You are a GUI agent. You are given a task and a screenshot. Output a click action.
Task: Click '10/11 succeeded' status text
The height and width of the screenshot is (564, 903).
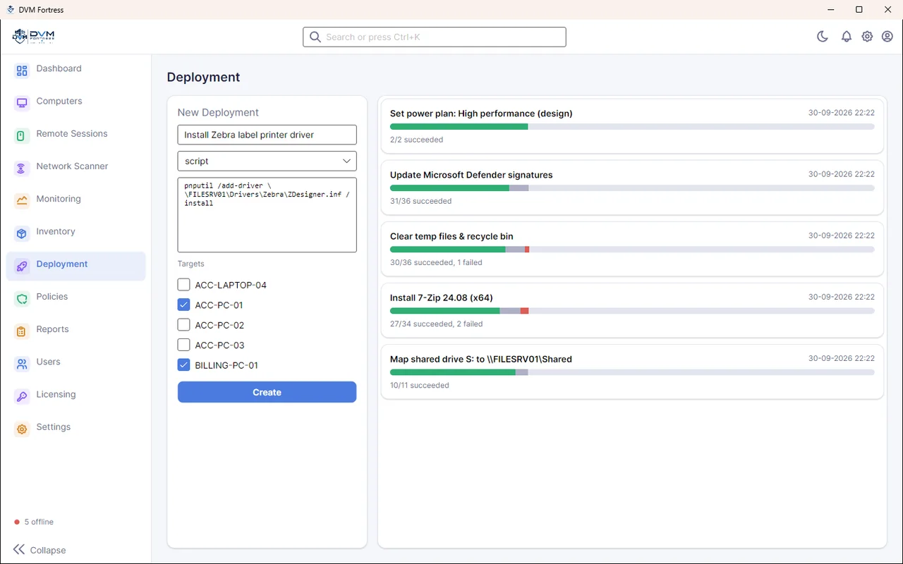(420, 385)
